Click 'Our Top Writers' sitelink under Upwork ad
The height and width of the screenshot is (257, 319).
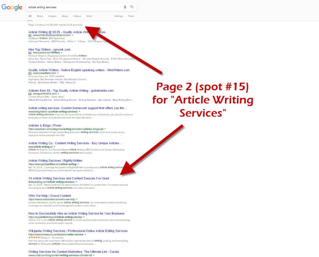pos(101,62)
